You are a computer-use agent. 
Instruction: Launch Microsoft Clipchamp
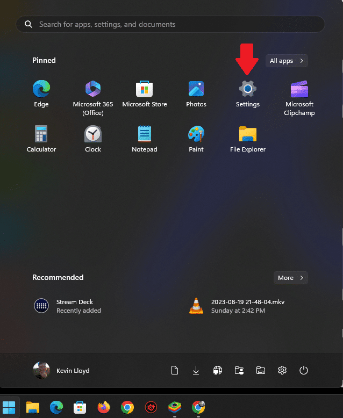[299, 98]
